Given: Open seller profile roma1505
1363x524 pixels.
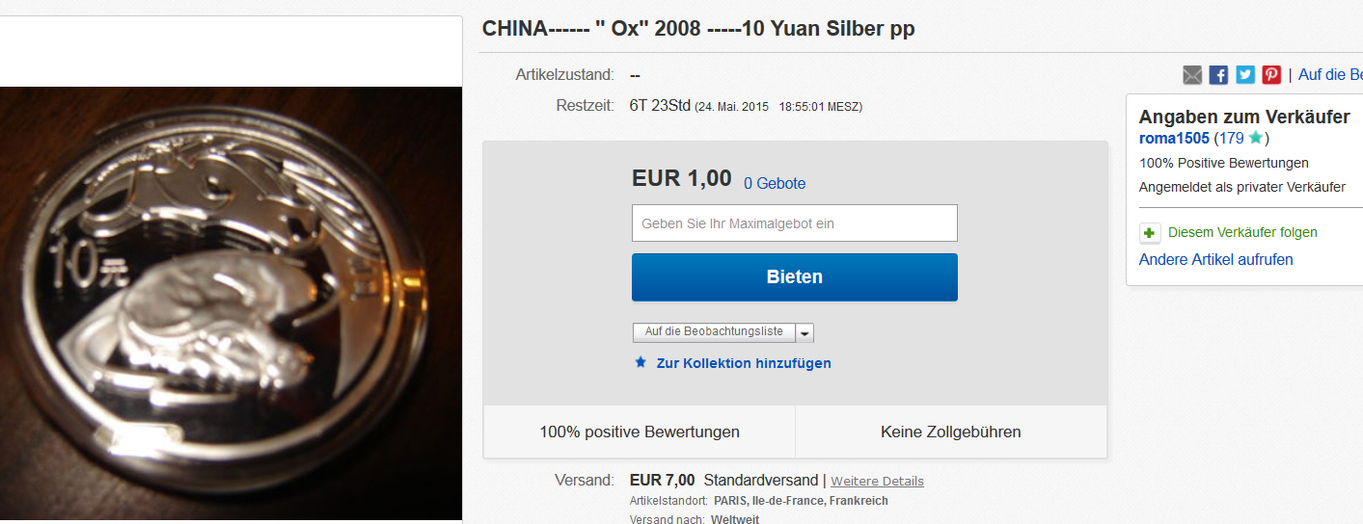Looking at the screenshot, I should 1174,138.
